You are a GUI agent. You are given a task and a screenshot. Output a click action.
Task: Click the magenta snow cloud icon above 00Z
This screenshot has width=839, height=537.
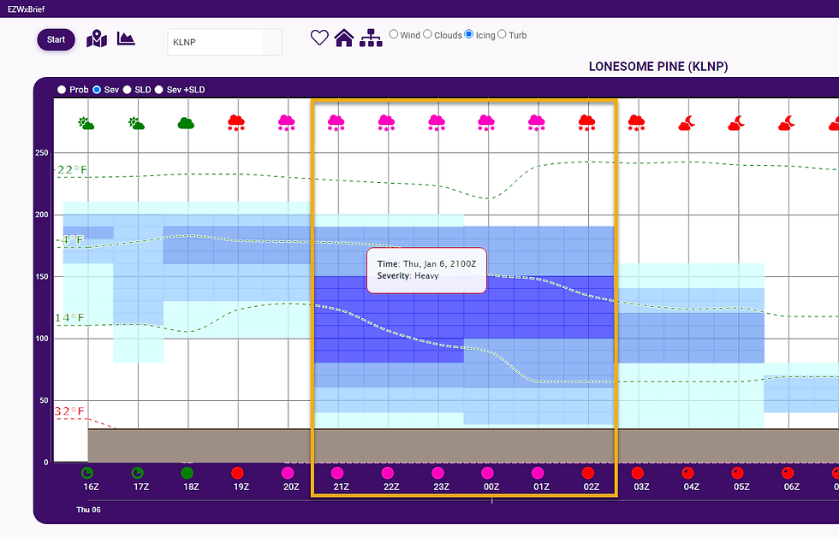pyautogui.click(x=486, y=122)
